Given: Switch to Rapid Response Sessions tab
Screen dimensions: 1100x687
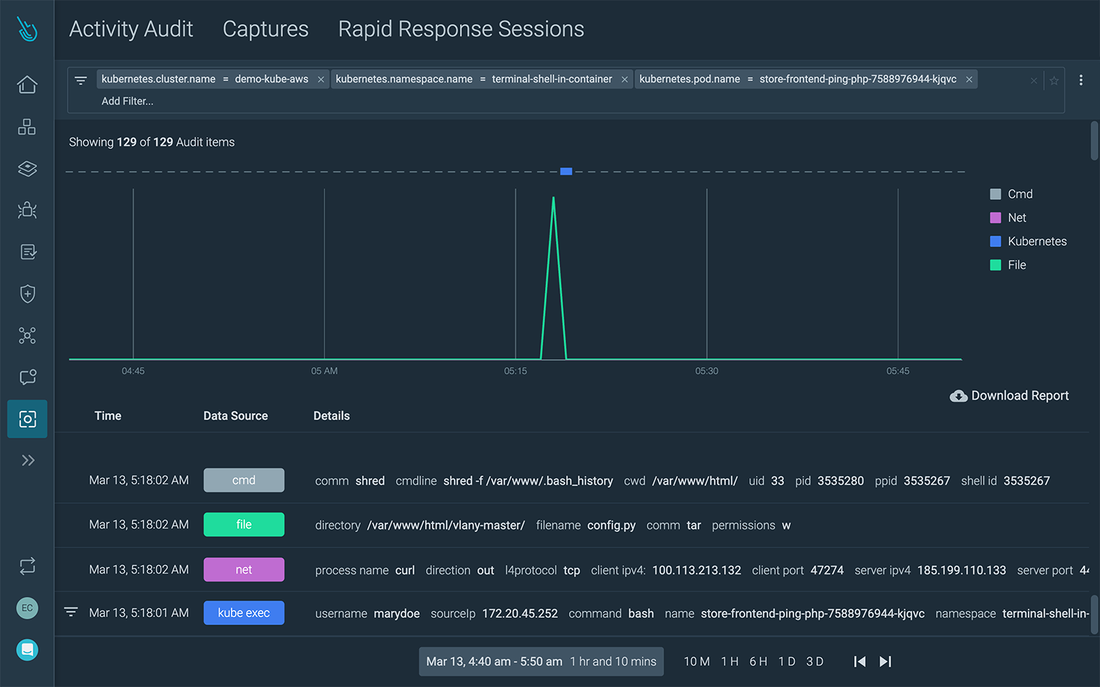Looking at the screenshot, I should click(x=461, y=29).
